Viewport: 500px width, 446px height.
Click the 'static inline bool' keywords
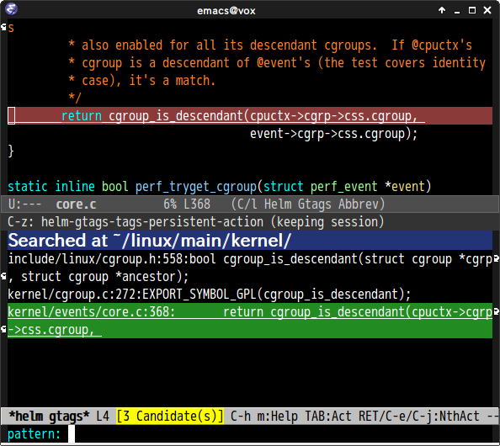click(67, 187)
